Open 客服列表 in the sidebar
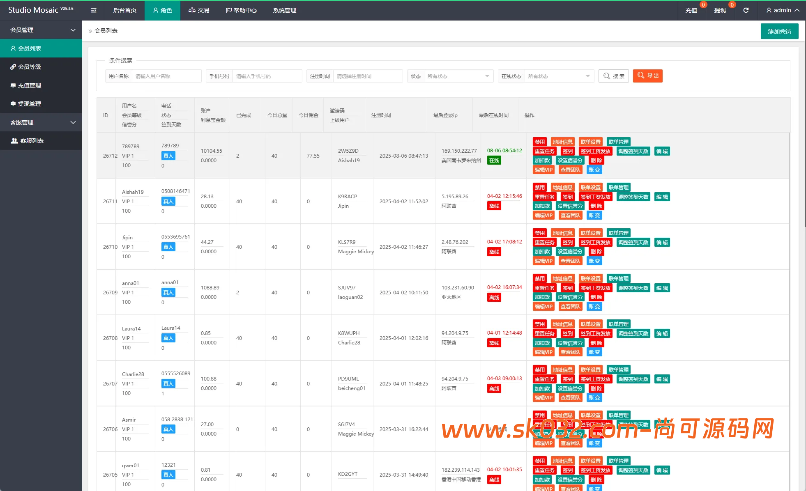The width and height of the screenshot is (806, 491). point(32,141)
